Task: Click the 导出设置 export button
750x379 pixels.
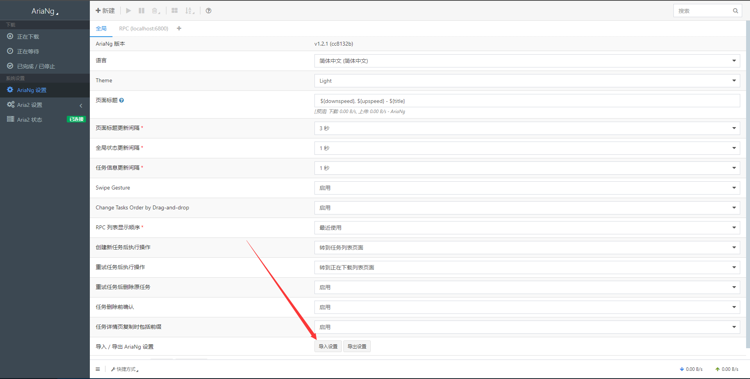Action: pyautogui.click(x=357, y=346)
